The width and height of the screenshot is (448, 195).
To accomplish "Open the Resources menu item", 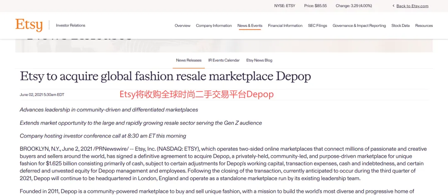I will pos(424,26).
